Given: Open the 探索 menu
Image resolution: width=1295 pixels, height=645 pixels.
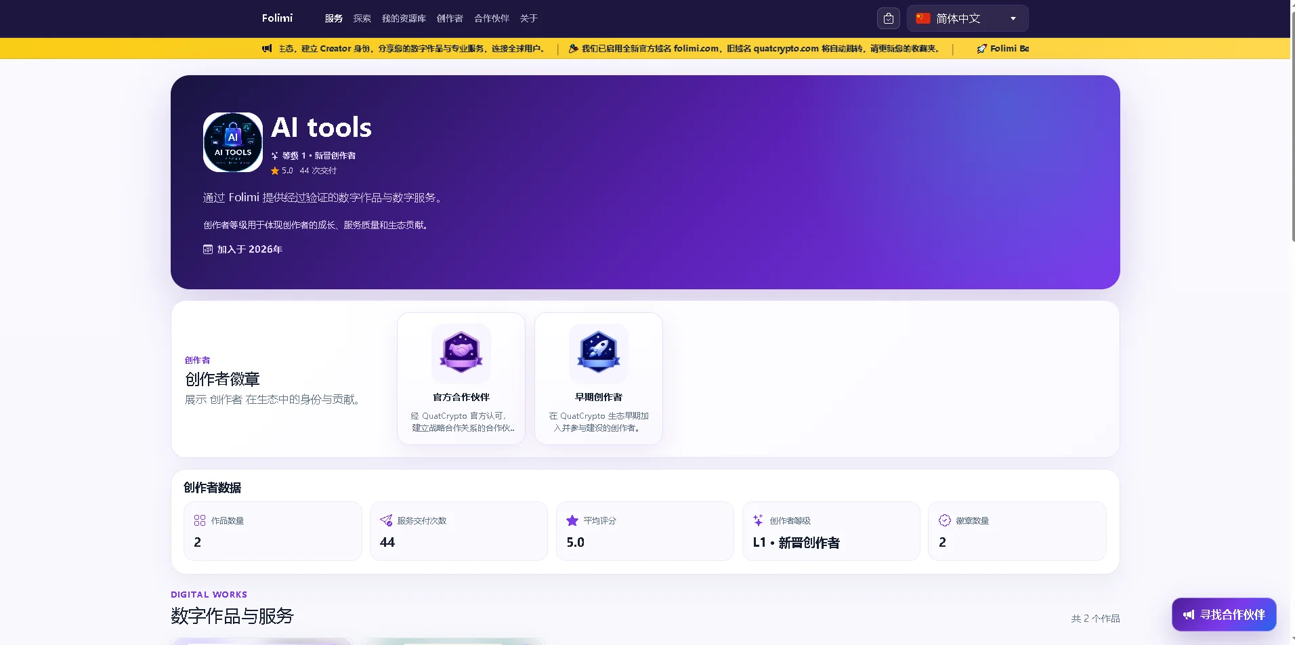Looking at the screenshot, I should pyautogui.click(x=362, y=18).
